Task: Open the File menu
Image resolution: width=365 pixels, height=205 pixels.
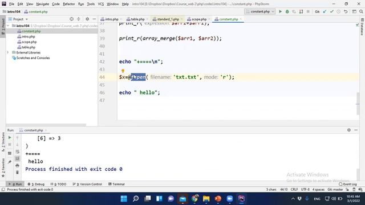Action: [11, 4]
